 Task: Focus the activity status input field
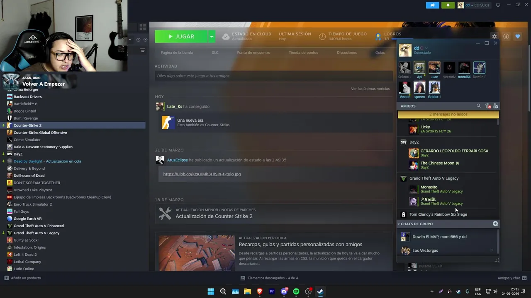[x=274, y=76]
